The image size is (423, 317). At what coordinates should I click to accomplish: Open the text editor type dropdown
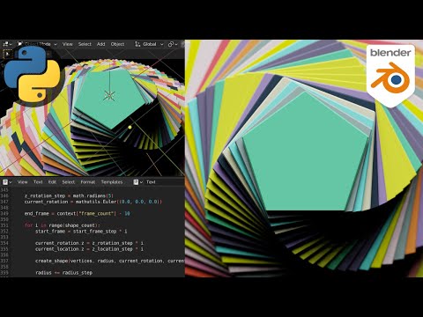(x=7, y=182)
